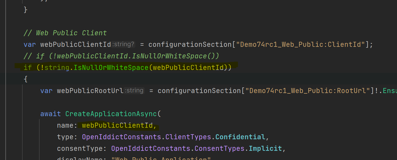Viewport: 397px width, 160px height.
Task: Click the webPublicRootUrl variable name
Action: 90,91
